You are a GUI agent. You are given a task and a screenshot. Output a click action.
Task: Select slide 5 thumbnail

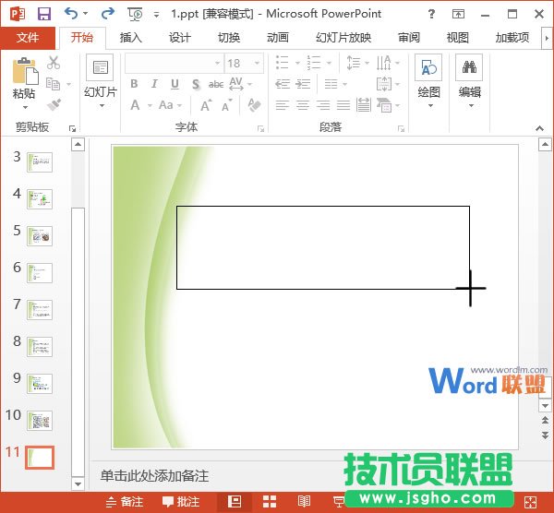pos(40,235)
